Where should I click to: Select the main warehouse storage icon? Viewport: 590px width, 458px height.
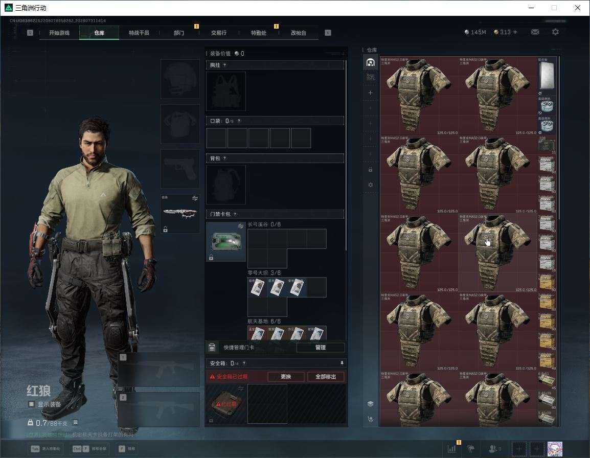(370, 62)
